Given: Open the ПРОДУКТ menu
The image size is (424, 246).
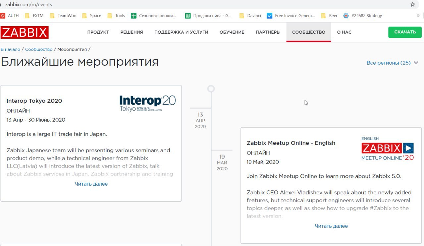Looking at the screenshot, I should click(98, 32).
